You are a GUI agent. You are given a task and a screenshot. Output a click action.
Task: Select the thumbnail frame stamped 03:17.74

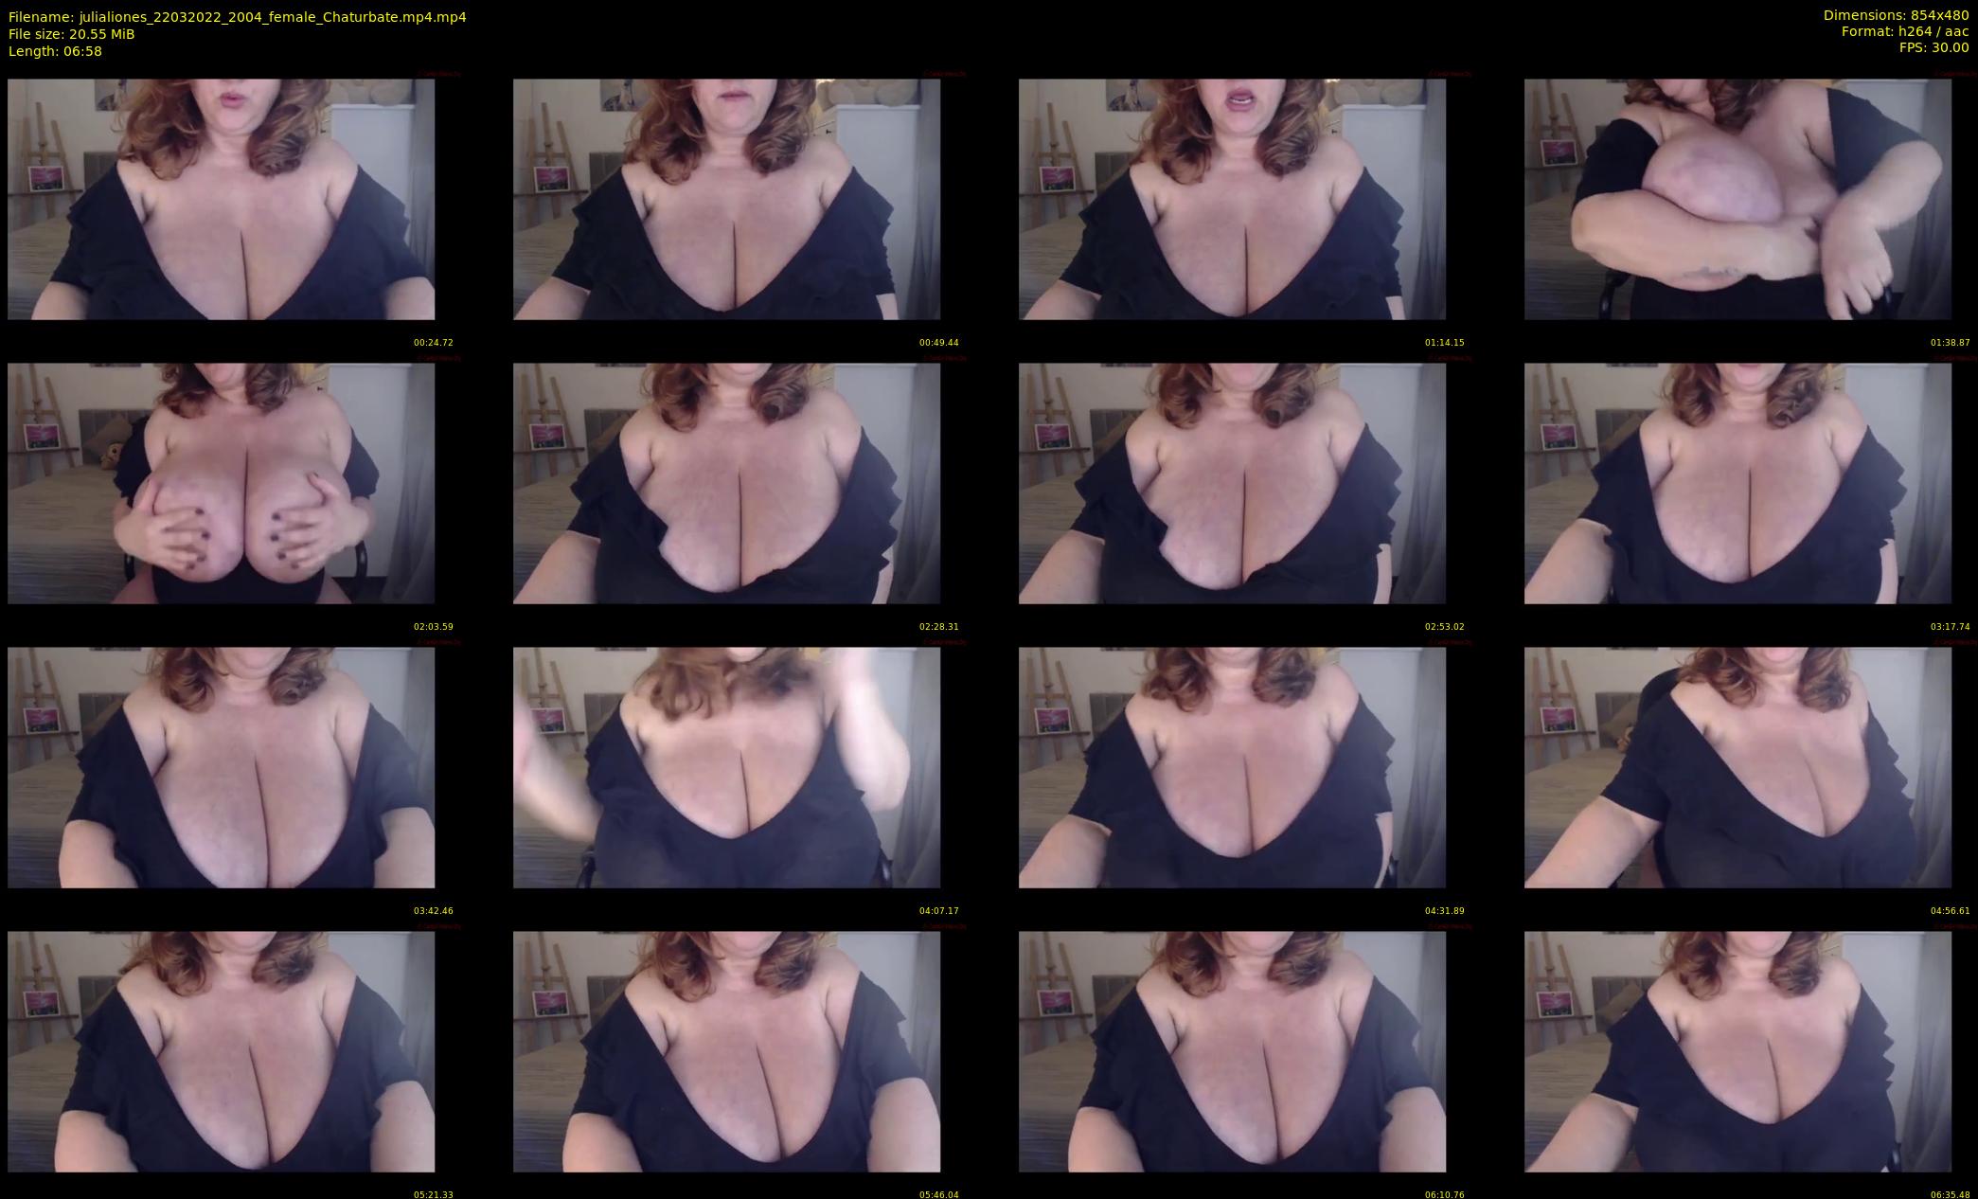1737,483
